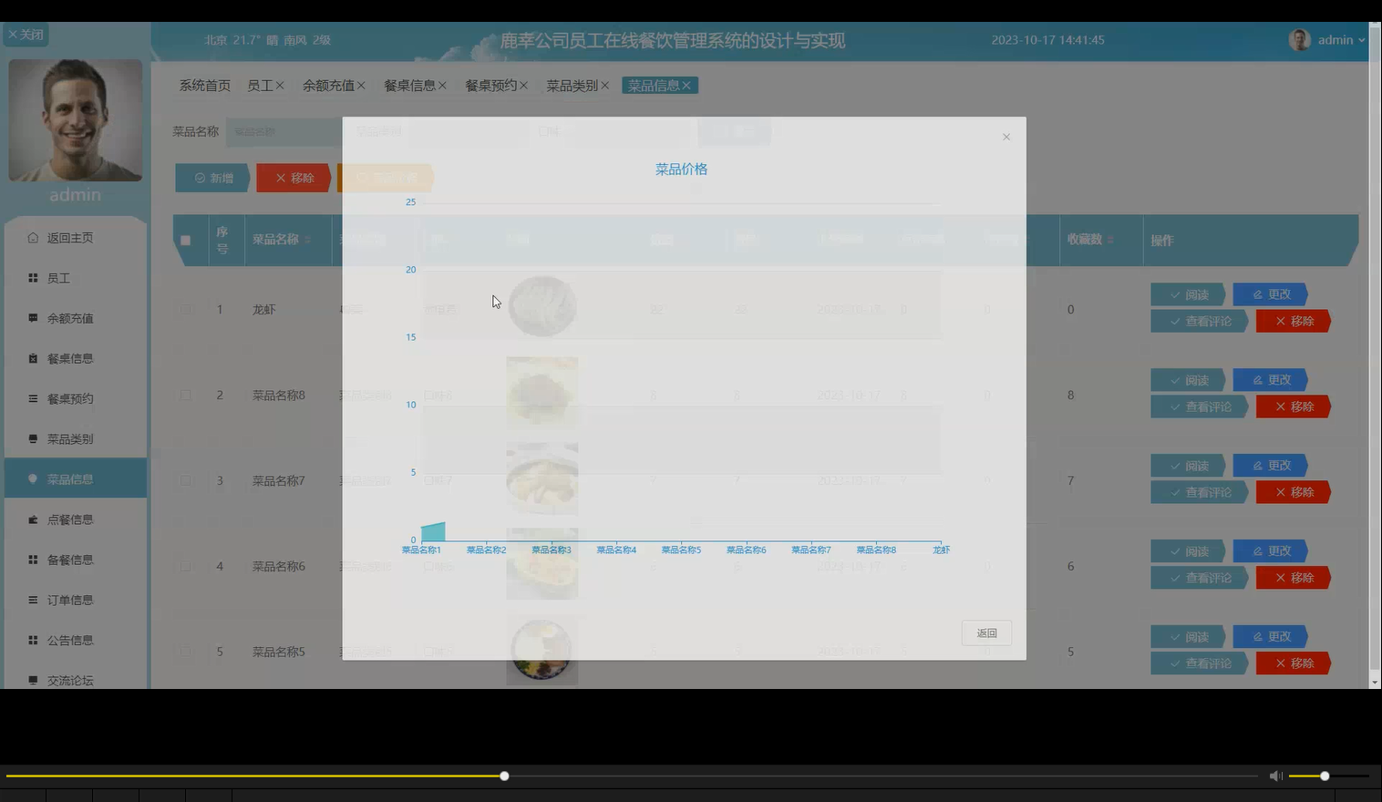Click the page vertical scrollbar down arrow
1382x802 pixels.
[x=1375, y=682]
